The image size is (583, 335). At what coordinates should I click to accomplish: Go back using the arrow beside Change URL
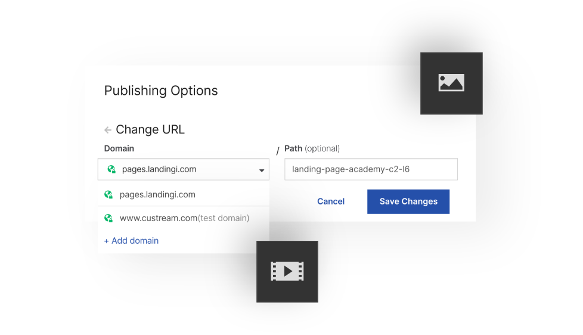tap(108, 130)
